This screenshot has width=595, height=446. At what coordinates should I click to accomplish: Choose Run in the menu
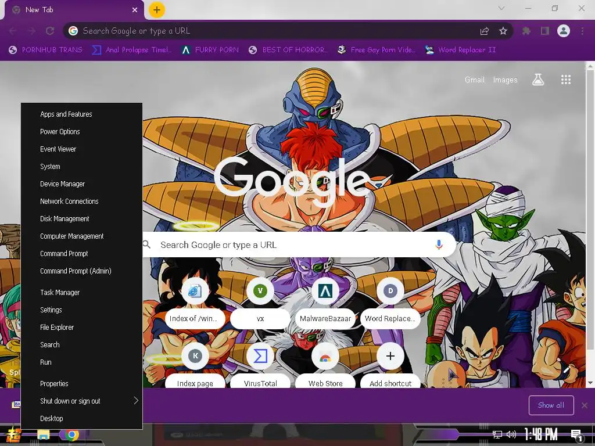tap(81, 362)
